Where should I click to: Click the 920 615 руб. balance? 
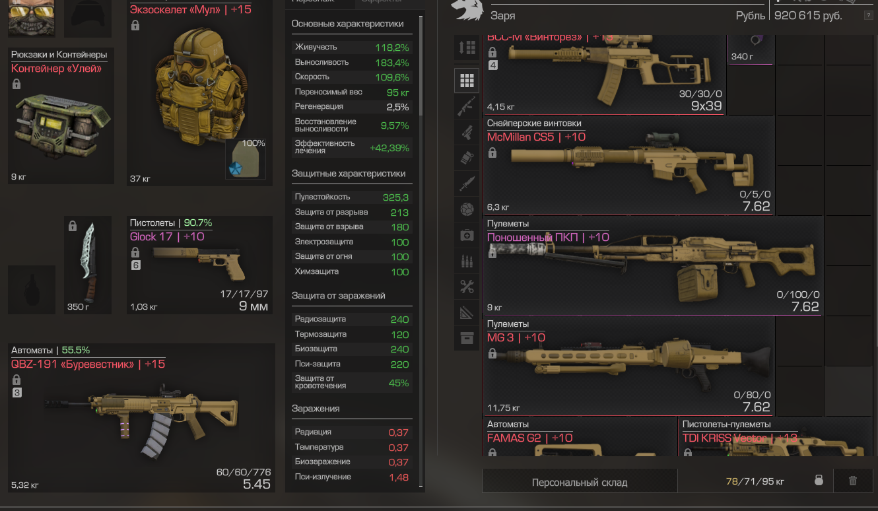point(808,15)
